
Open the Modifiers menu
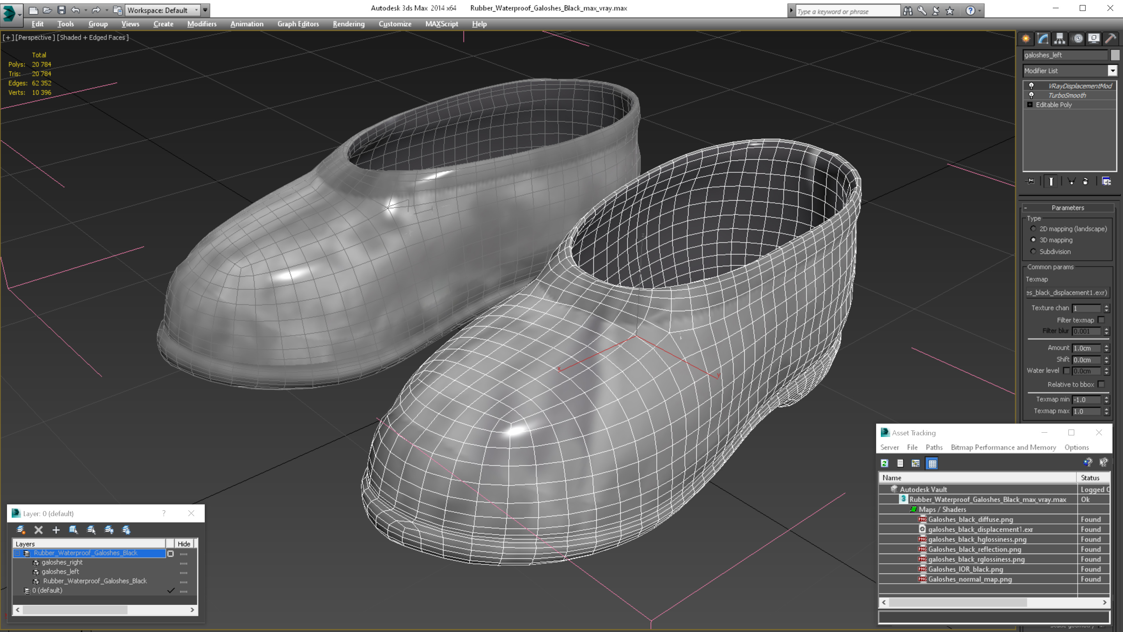(202, 24)
